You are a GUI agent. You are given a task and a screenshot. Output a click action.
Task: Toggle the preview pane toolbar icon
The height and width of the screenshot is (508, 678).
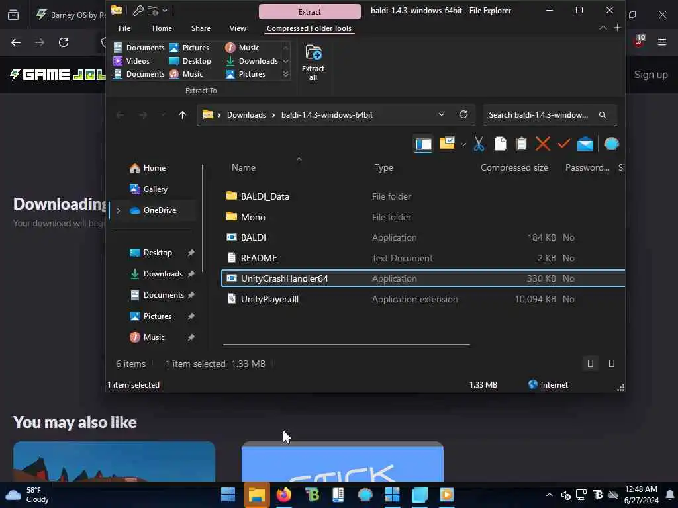point(423,144)
